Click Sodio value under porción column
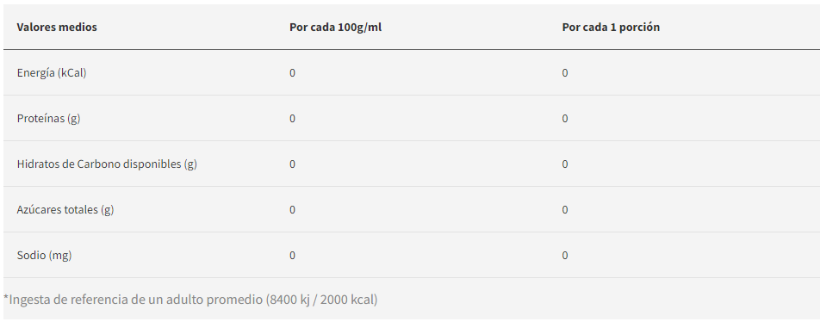Image resolution: width=820 pixels, height=328 pixels. point(565,256)
